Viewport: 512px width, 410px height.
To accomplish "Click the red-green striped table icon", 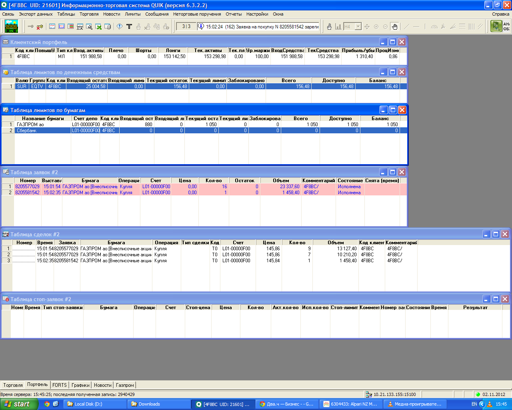I will click(x=70, y=26).
